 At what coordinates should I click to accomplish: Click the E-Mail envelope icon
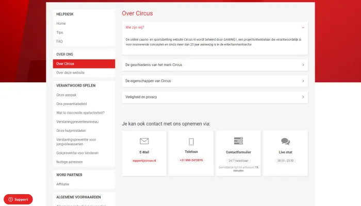(x=144, y=141)
